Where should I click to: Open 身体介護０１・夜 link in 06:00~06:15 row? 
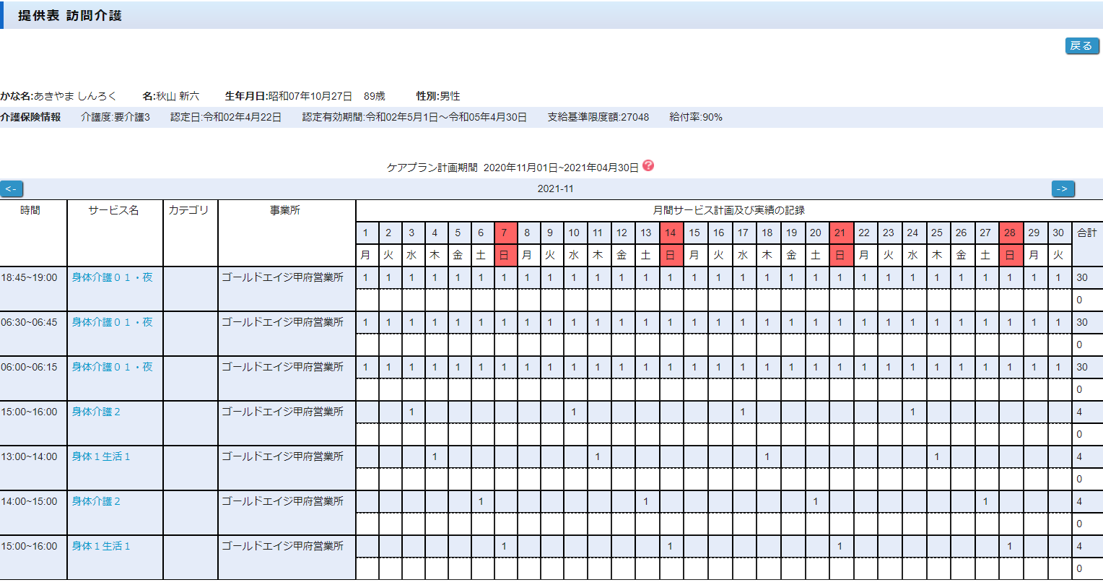click(x=112, y=368)
